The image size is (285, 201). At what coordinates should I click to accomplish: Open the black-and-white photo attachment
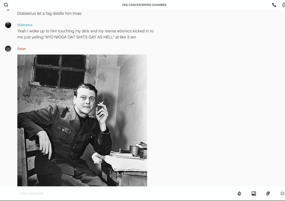(82, 120)
